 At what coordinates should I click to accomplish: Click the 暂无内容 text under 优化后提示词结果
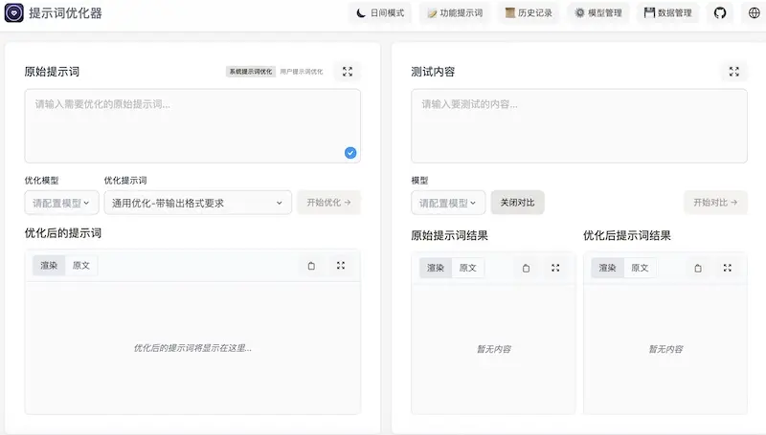tap(665, 349)
